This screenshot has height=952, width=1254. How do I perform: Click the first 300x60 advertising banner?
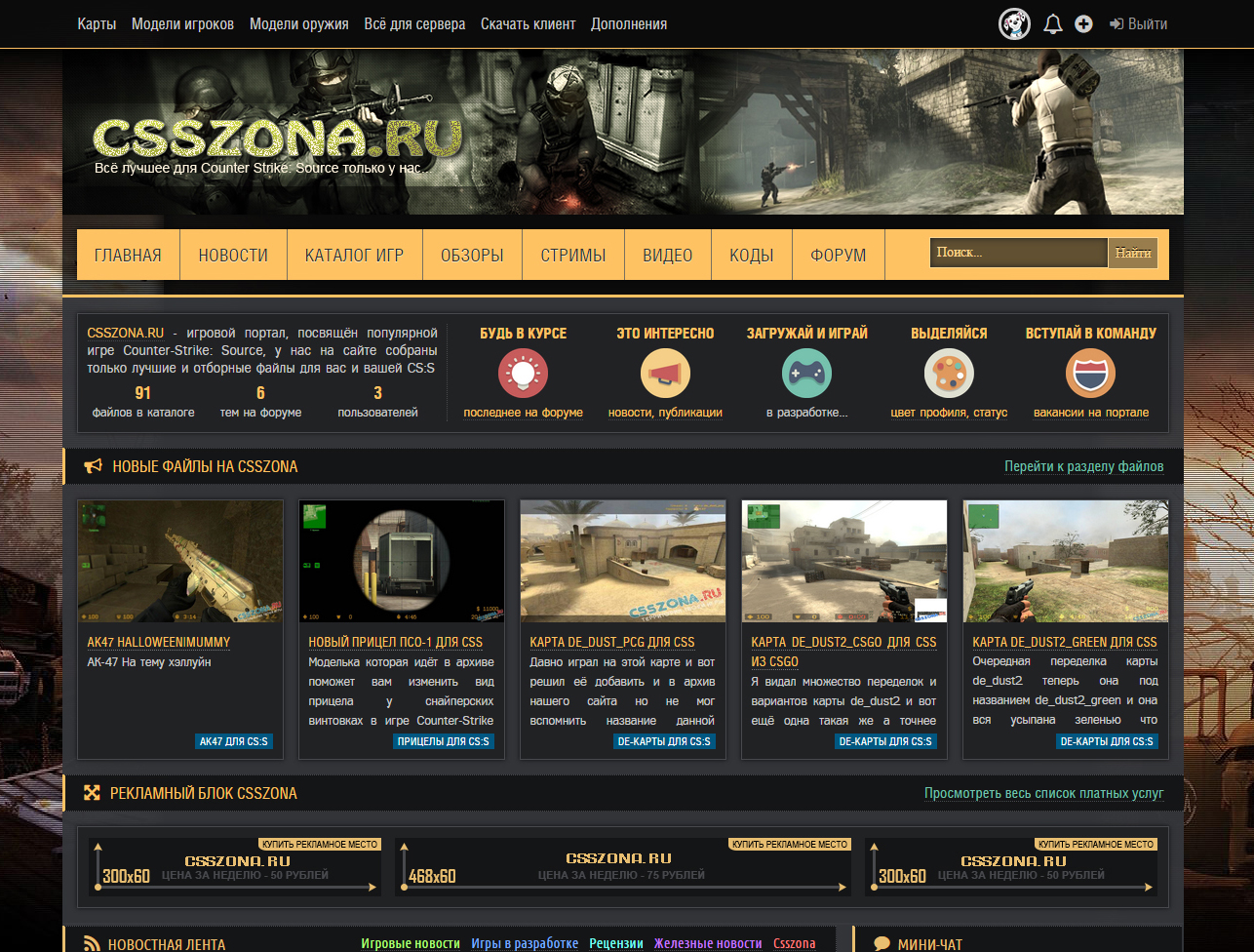(x=235, y=867)
